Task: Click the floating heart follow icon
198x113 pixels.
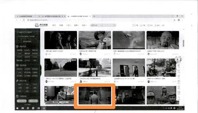Action: tap(179, 76)
